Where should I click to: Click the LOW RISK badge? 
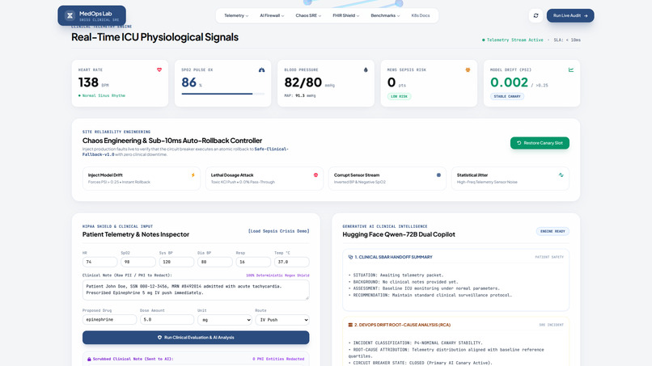click(399, 96)
